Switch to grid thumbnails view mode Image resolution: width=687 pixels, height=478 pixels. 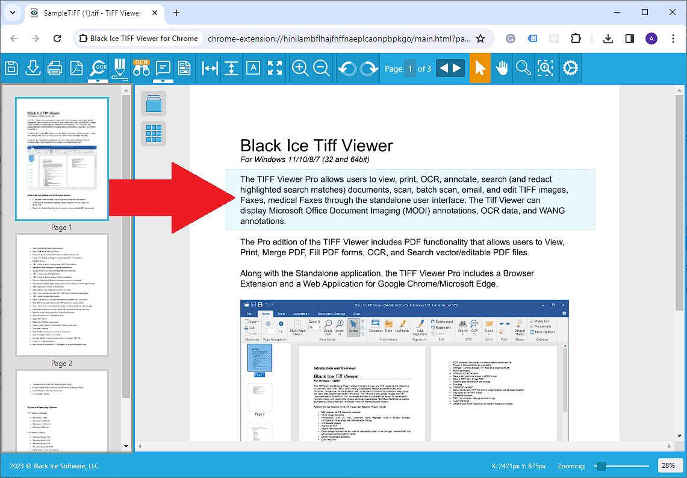(x=154, y=133)
